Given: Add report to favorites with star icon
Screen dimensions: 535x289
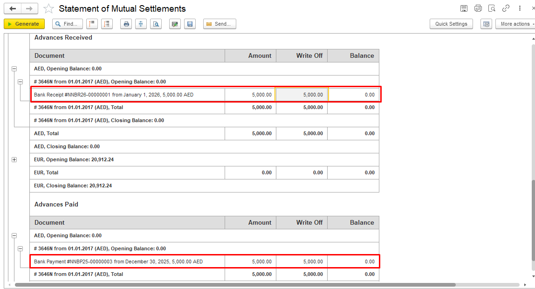Looking at the screenshot, I should (x=49, y=8).
